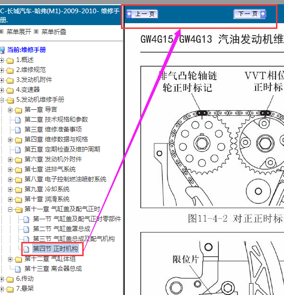Expand the 第六章 发动机外附件 node
The height and width of the screenshot is (295, 284).
point(10,160)
